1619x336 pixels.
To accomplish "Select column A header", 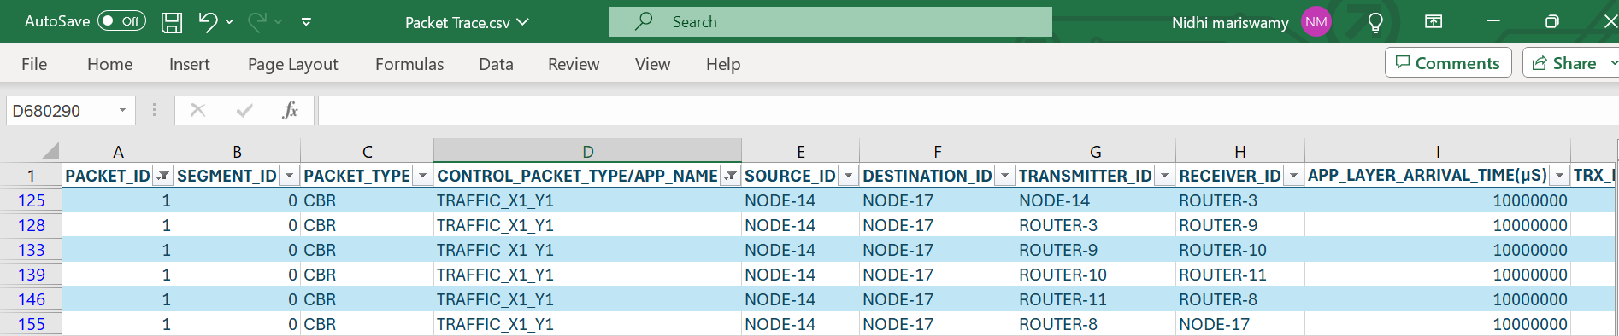I will click(118, 151).
